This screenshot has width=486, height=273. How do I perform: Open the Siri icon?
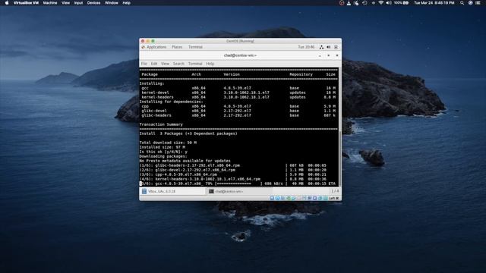[470, 3]
